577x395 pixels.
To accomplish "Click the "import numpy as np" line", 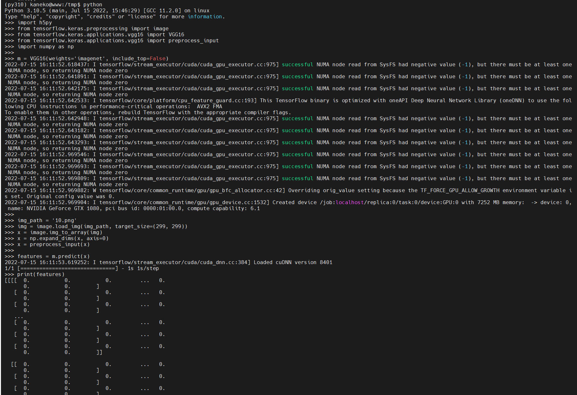I will pos(46,47).
